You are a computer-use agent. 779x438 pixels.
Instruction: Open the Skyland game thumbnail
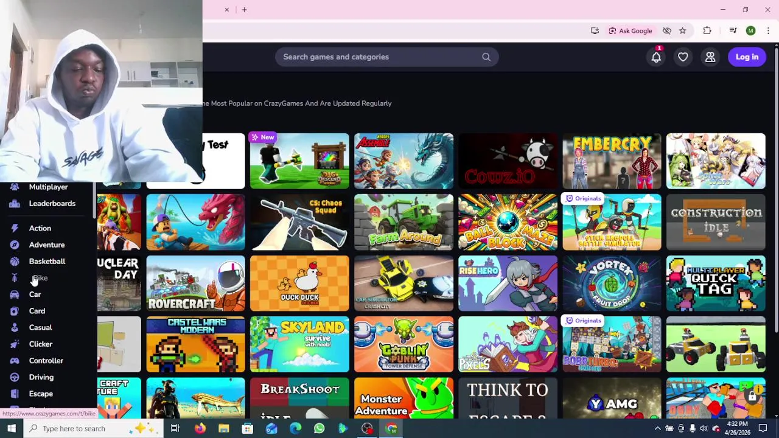299,344
